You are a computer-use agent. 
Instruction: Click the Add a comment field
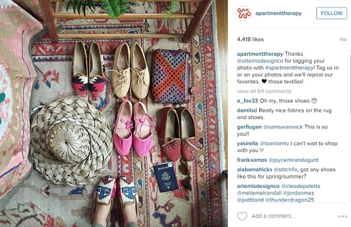(x=273, y=216)
